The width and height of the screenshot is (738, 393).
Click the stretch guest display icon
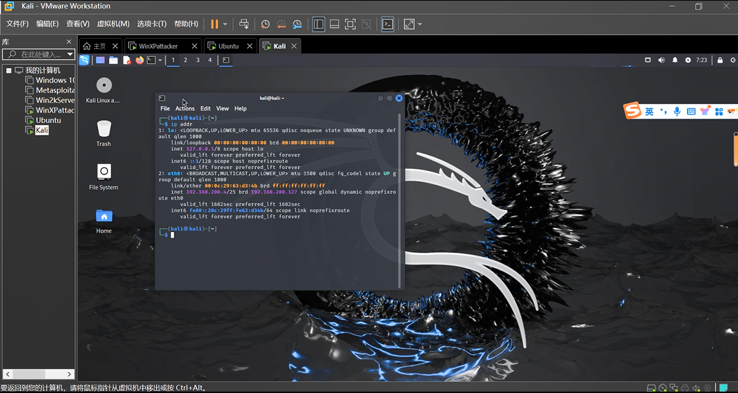pyautogui.click(x=409, y=24)
